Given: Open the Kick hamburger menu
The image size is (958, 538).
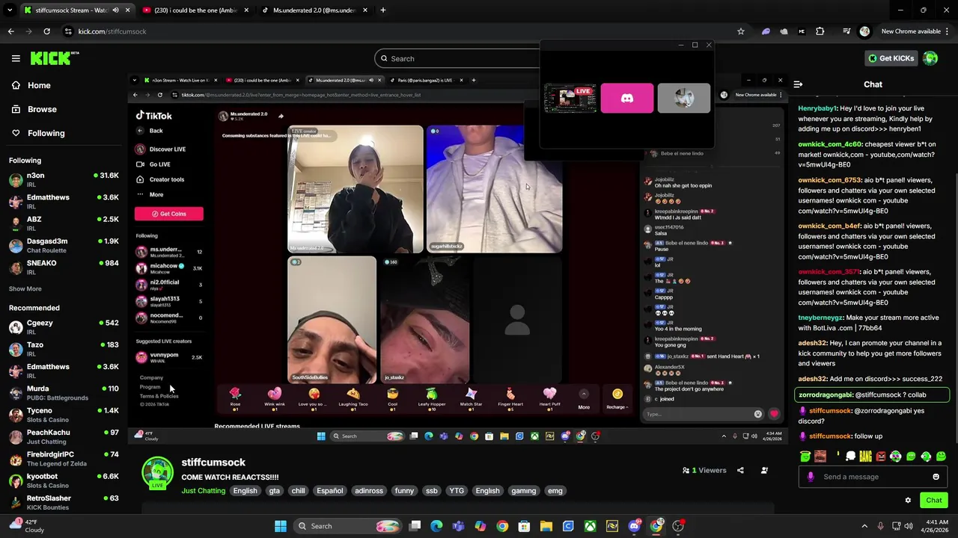Looking at the screenshot, I should tap(16, 58).
